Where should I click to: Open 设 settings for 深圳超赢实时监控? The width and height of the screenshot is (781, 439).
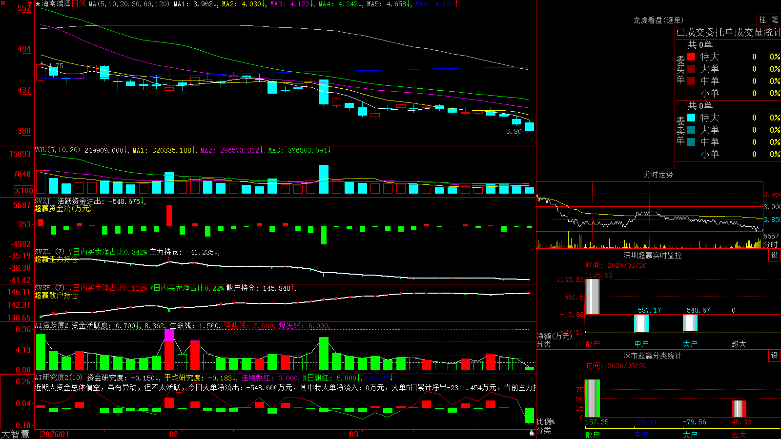coord(775,255)
